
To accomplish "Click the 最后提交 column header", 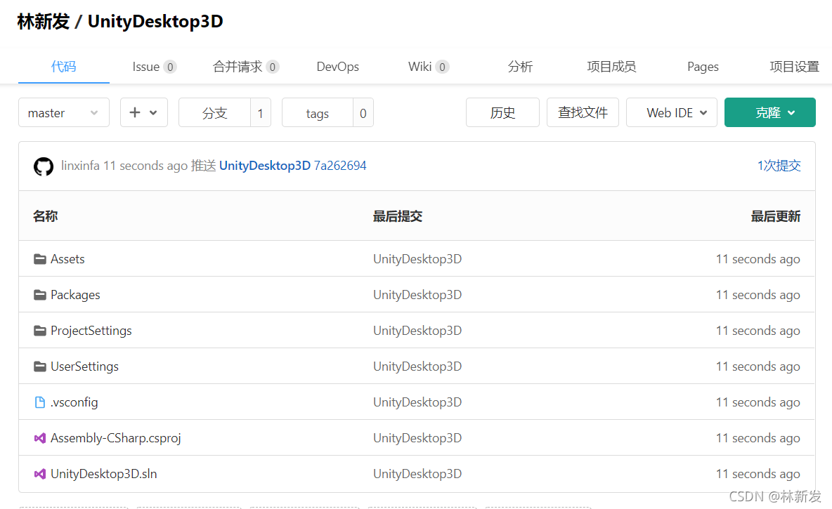I will [398, 216].
